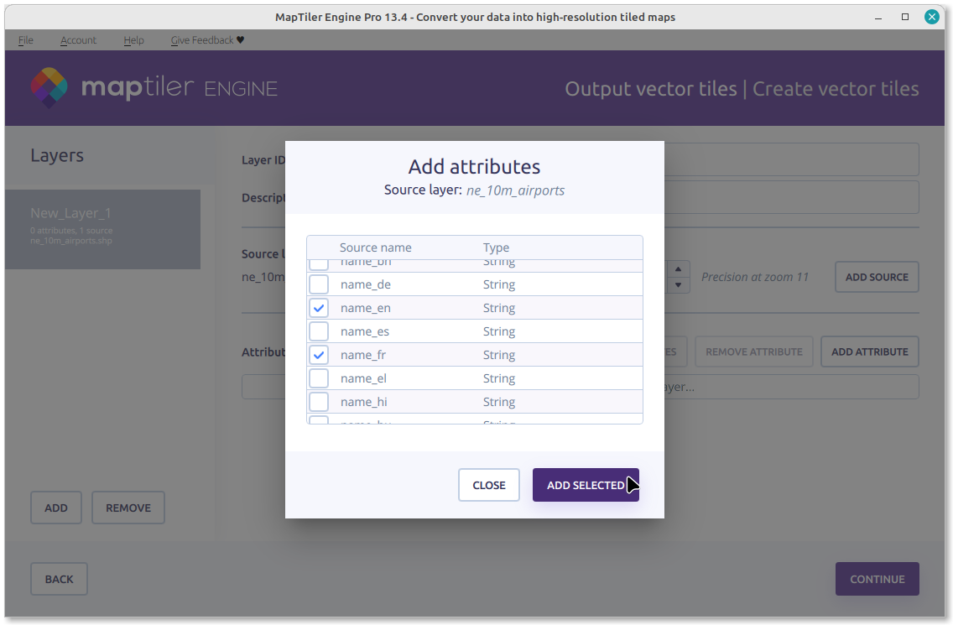Open the Give Feedback menu
The image size is (953, 625).
pyautogui.click(x=207, y=40)
